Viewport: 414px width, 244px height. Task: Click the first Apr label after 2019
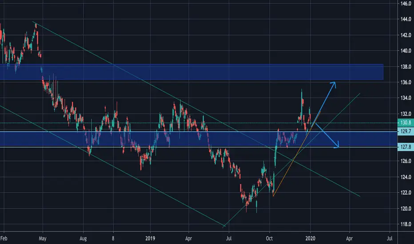[188, 239]
